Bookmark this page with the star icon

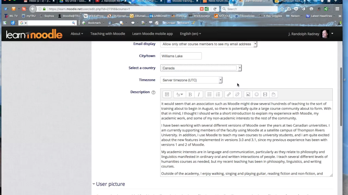tap(282, 9)
